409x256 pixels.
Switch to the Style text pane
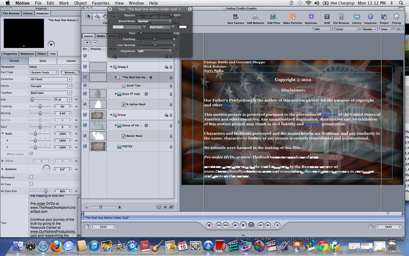(x=43, y=61)
